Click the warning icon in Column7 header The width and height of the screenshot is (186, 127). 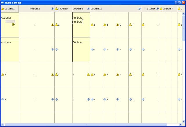click(x=161, y=9)
